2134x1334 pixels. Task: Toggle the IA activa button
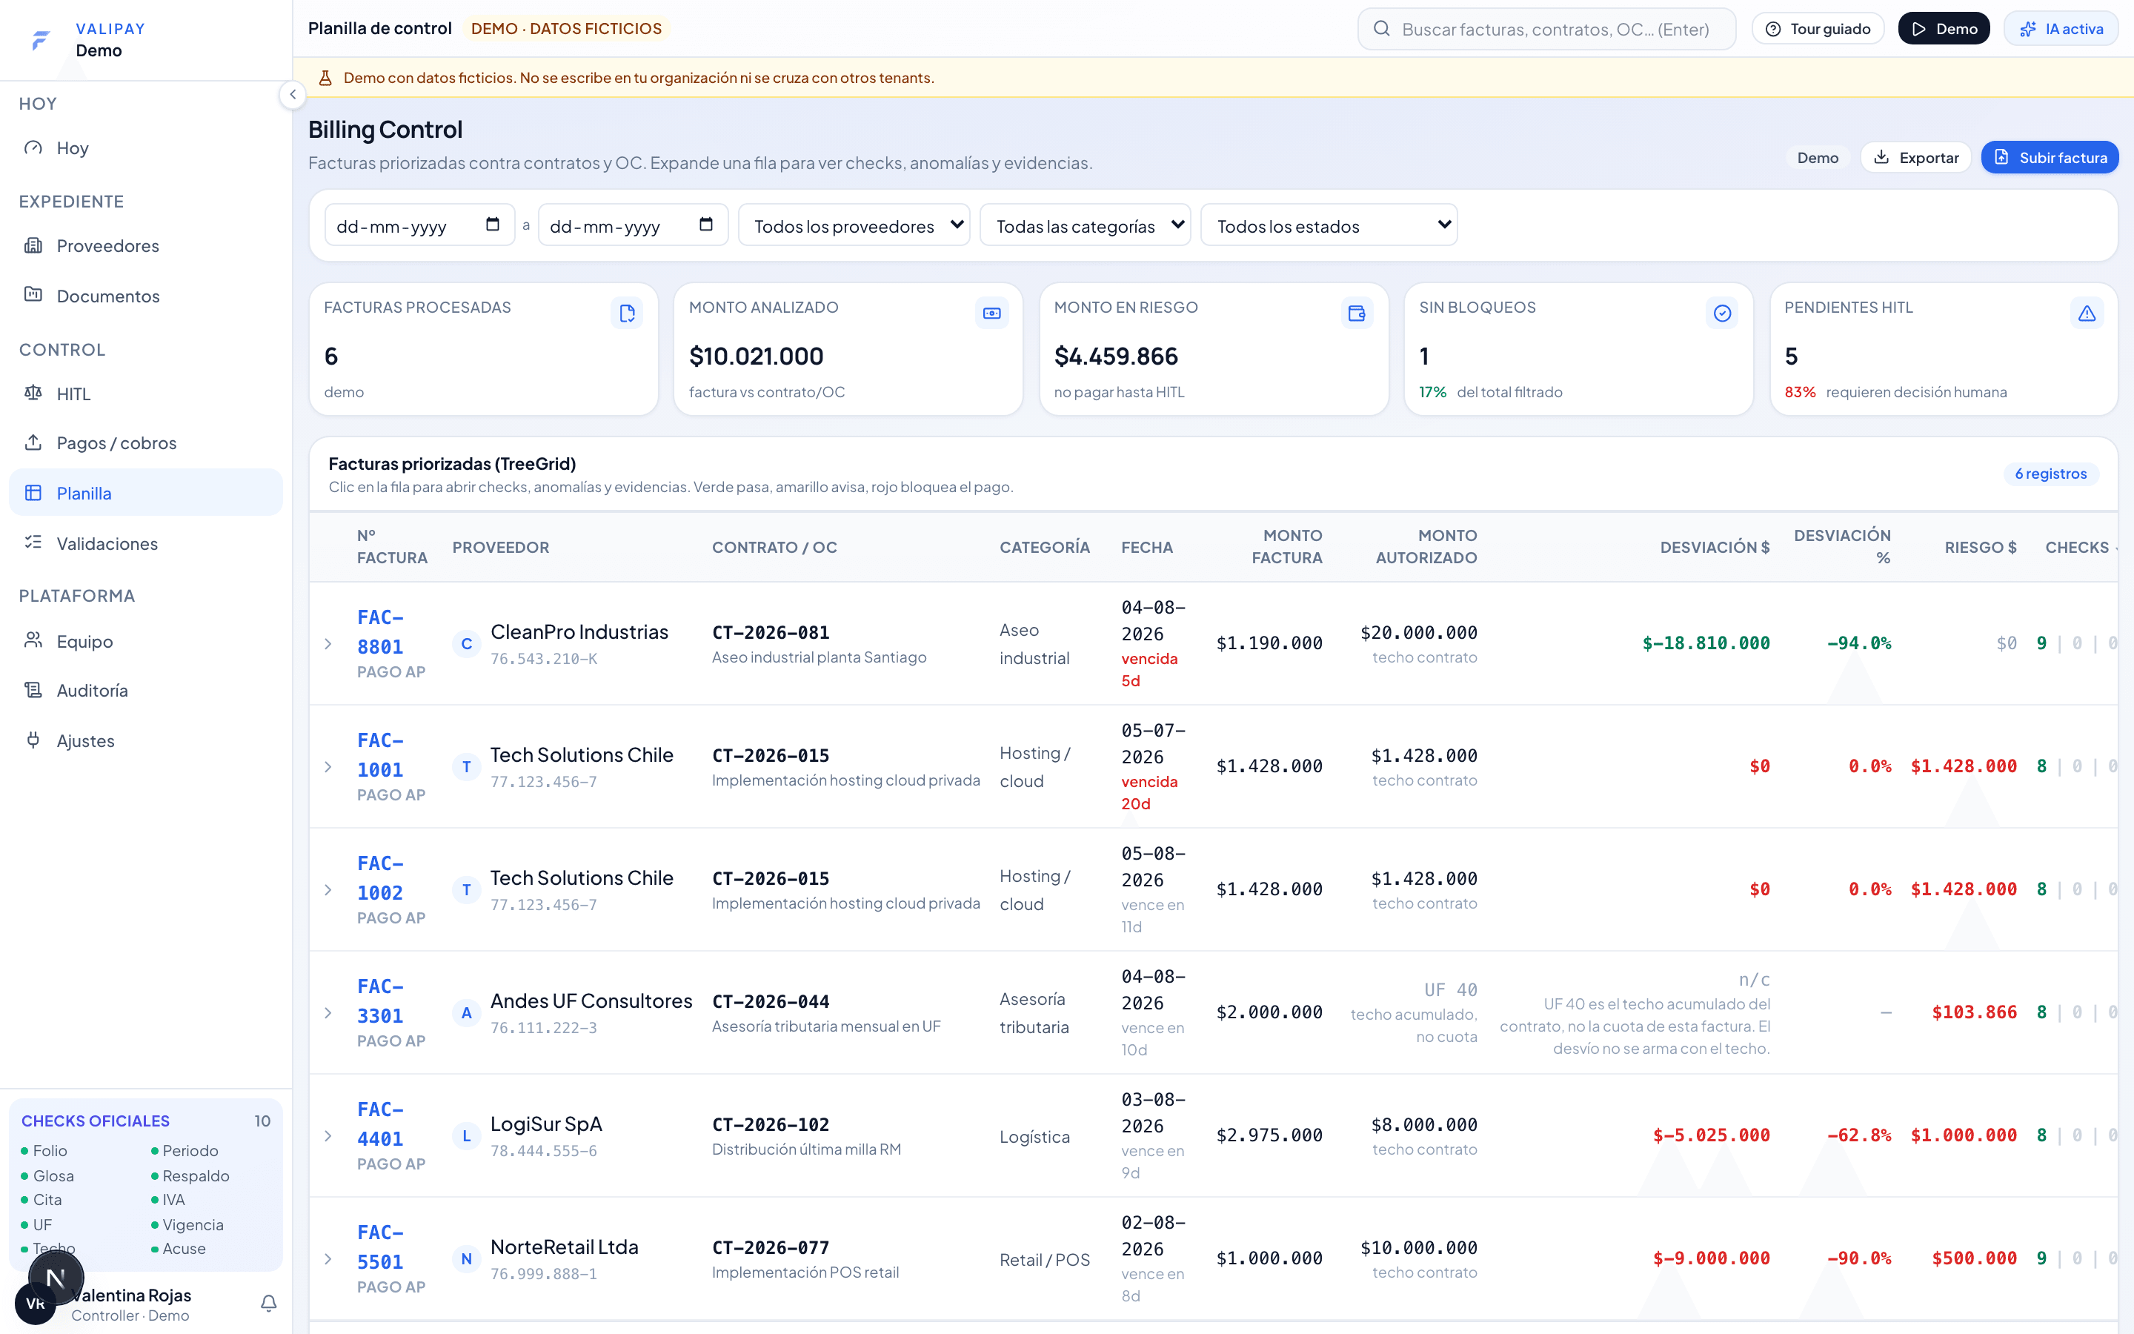(2061, 29)
